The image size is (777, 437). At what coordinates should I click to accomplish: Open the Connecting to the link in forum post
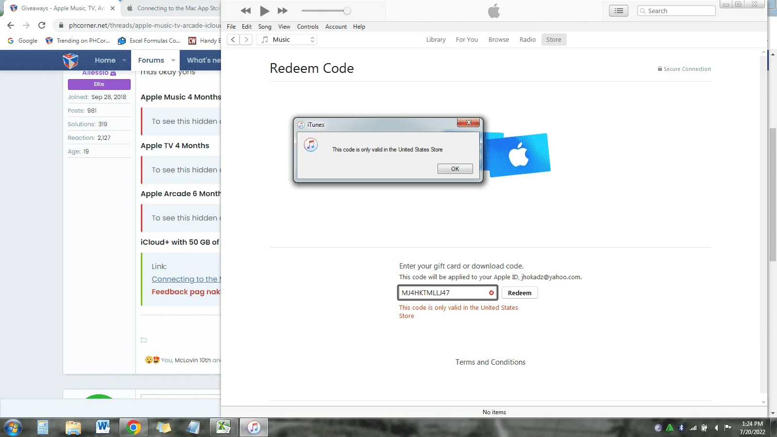(186, 279)
